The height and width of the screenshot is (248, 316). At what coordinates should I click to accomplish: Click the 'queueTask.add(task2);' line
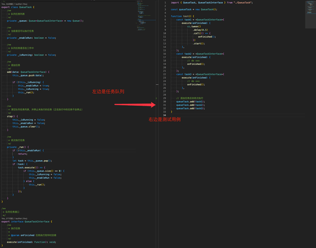[191, 105]
